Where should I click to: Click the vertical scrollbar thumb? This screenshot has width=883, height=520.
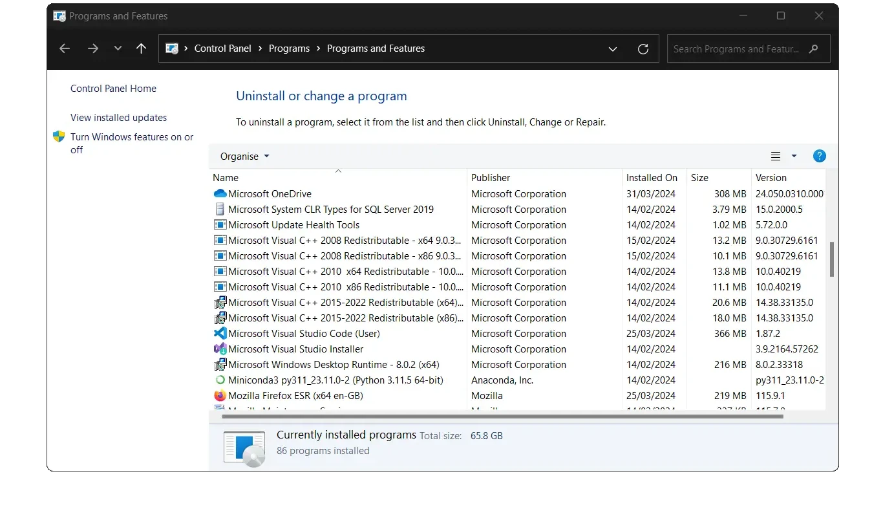[832, 259]
